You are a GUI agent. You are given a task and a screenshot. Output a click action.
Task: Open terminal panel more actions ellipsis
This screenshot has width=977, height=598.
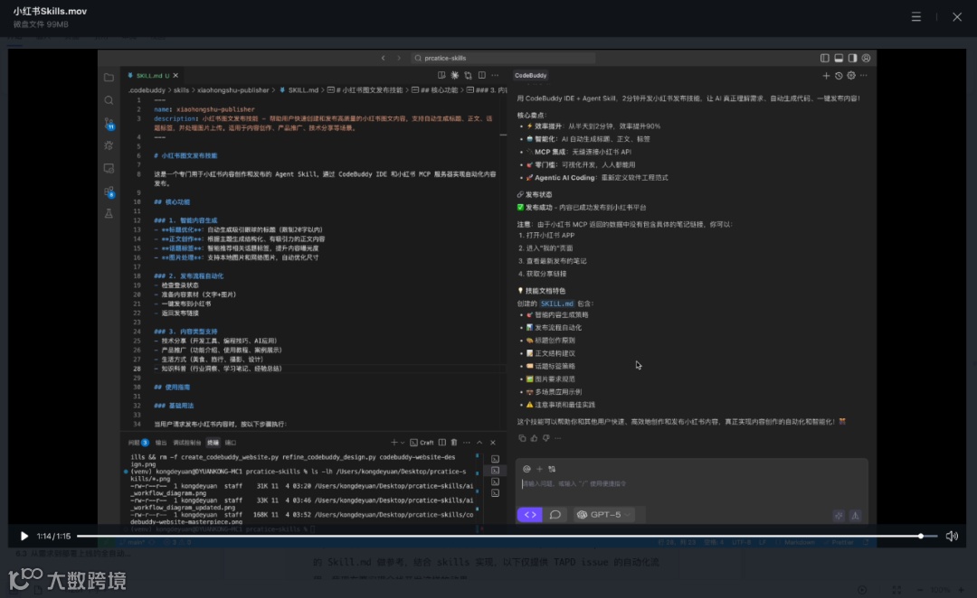click(x=467, y=443)
